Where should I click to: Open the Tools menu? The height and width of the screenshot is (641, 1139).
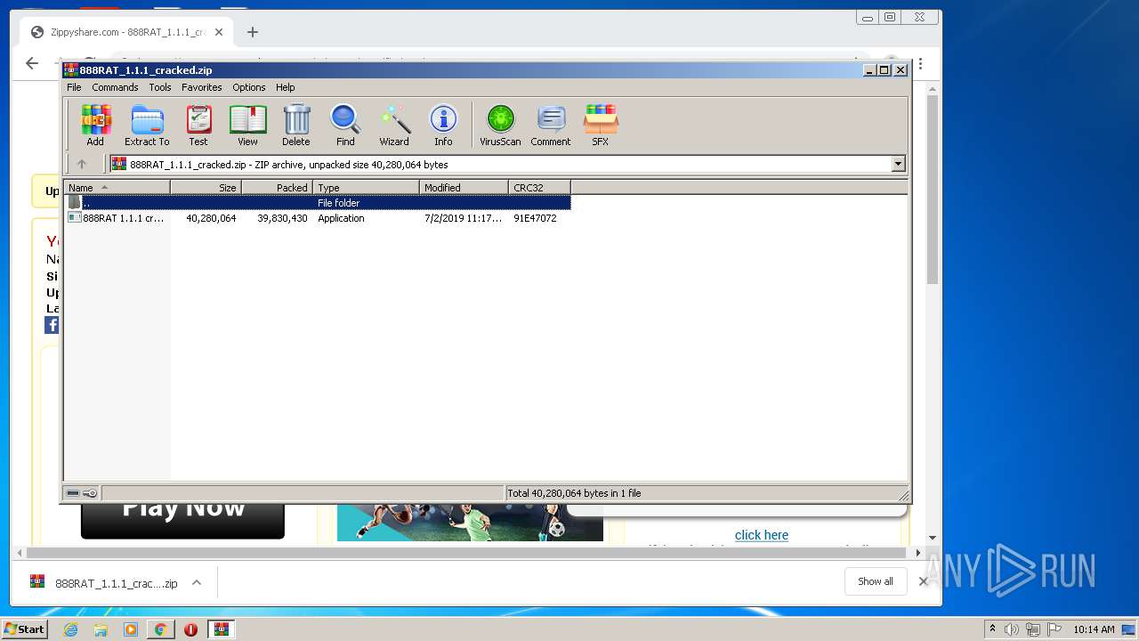tap(160, 87)
